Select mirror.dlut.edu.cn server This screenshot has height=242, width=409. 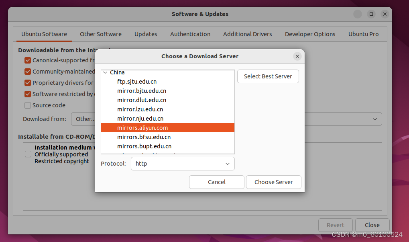pyautogui.click(x=168, y=100)
